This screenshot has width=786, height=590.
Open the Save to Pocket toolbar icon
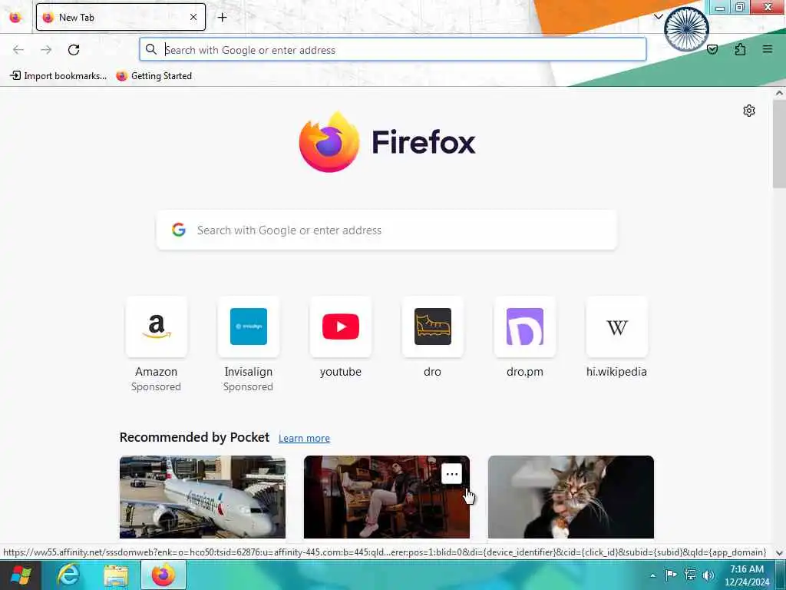712,49
